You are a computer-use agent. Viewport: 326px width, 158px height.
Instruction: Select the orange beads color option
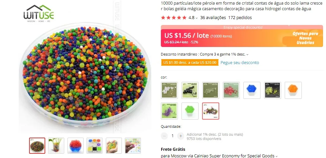coord(293,90)
